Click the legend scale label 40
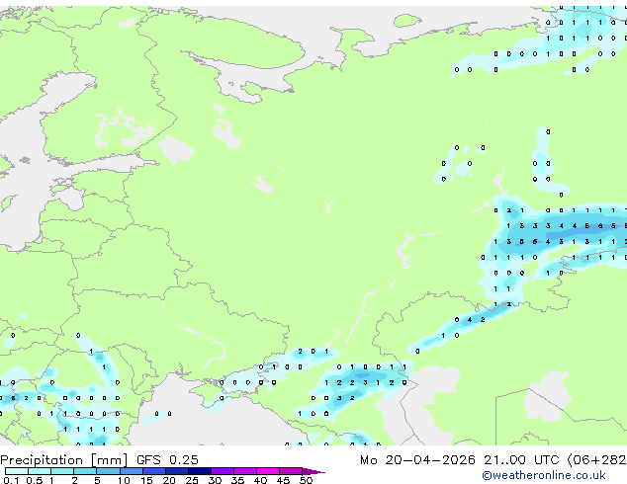The width and height of the screenshot is (627, 484). pos(260,480)
